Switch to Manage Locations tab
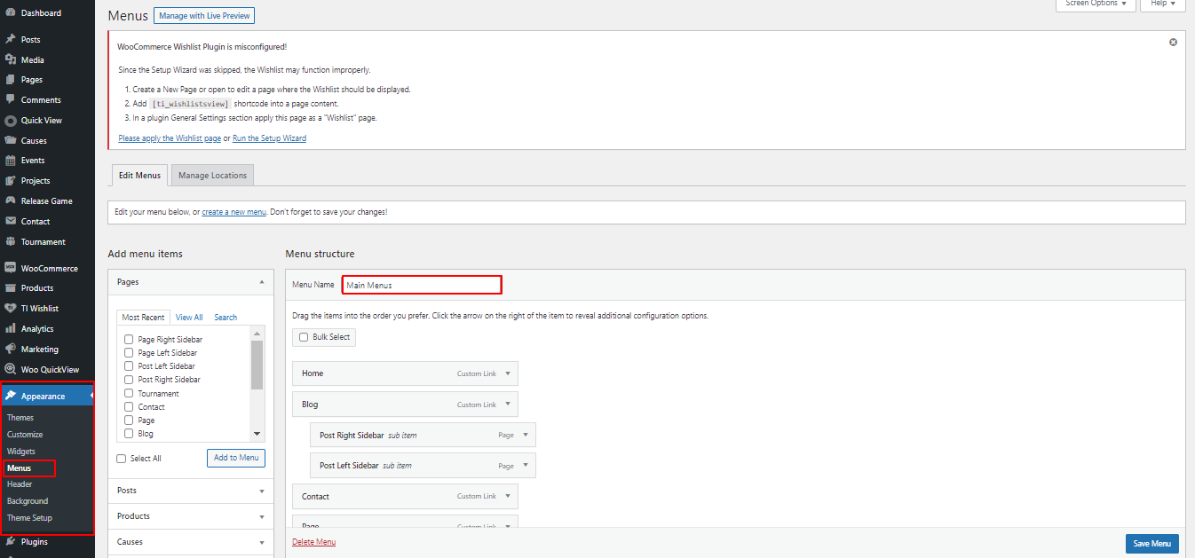The image size is (1195, 558). [212, 176]
